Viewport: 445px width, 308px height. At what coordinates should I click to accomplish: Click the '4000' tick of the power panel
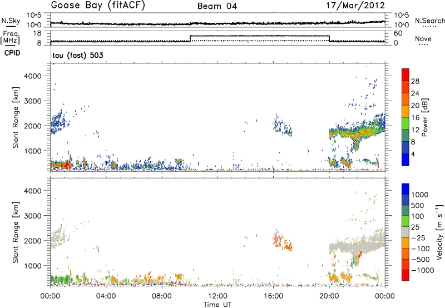pyautogui.click(x=33, y=76)
